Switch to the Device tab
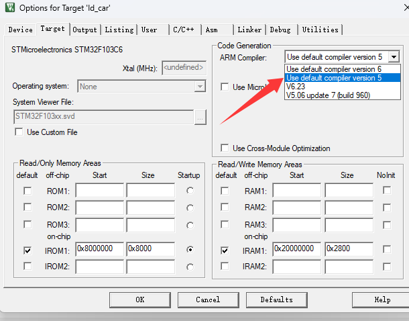 click(x=20, y=30)
